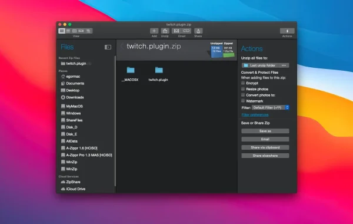The width and height of the screenshot is (353, 224).
Task: Enable the Encrypt checkbox
Action: tap(243, 83)
